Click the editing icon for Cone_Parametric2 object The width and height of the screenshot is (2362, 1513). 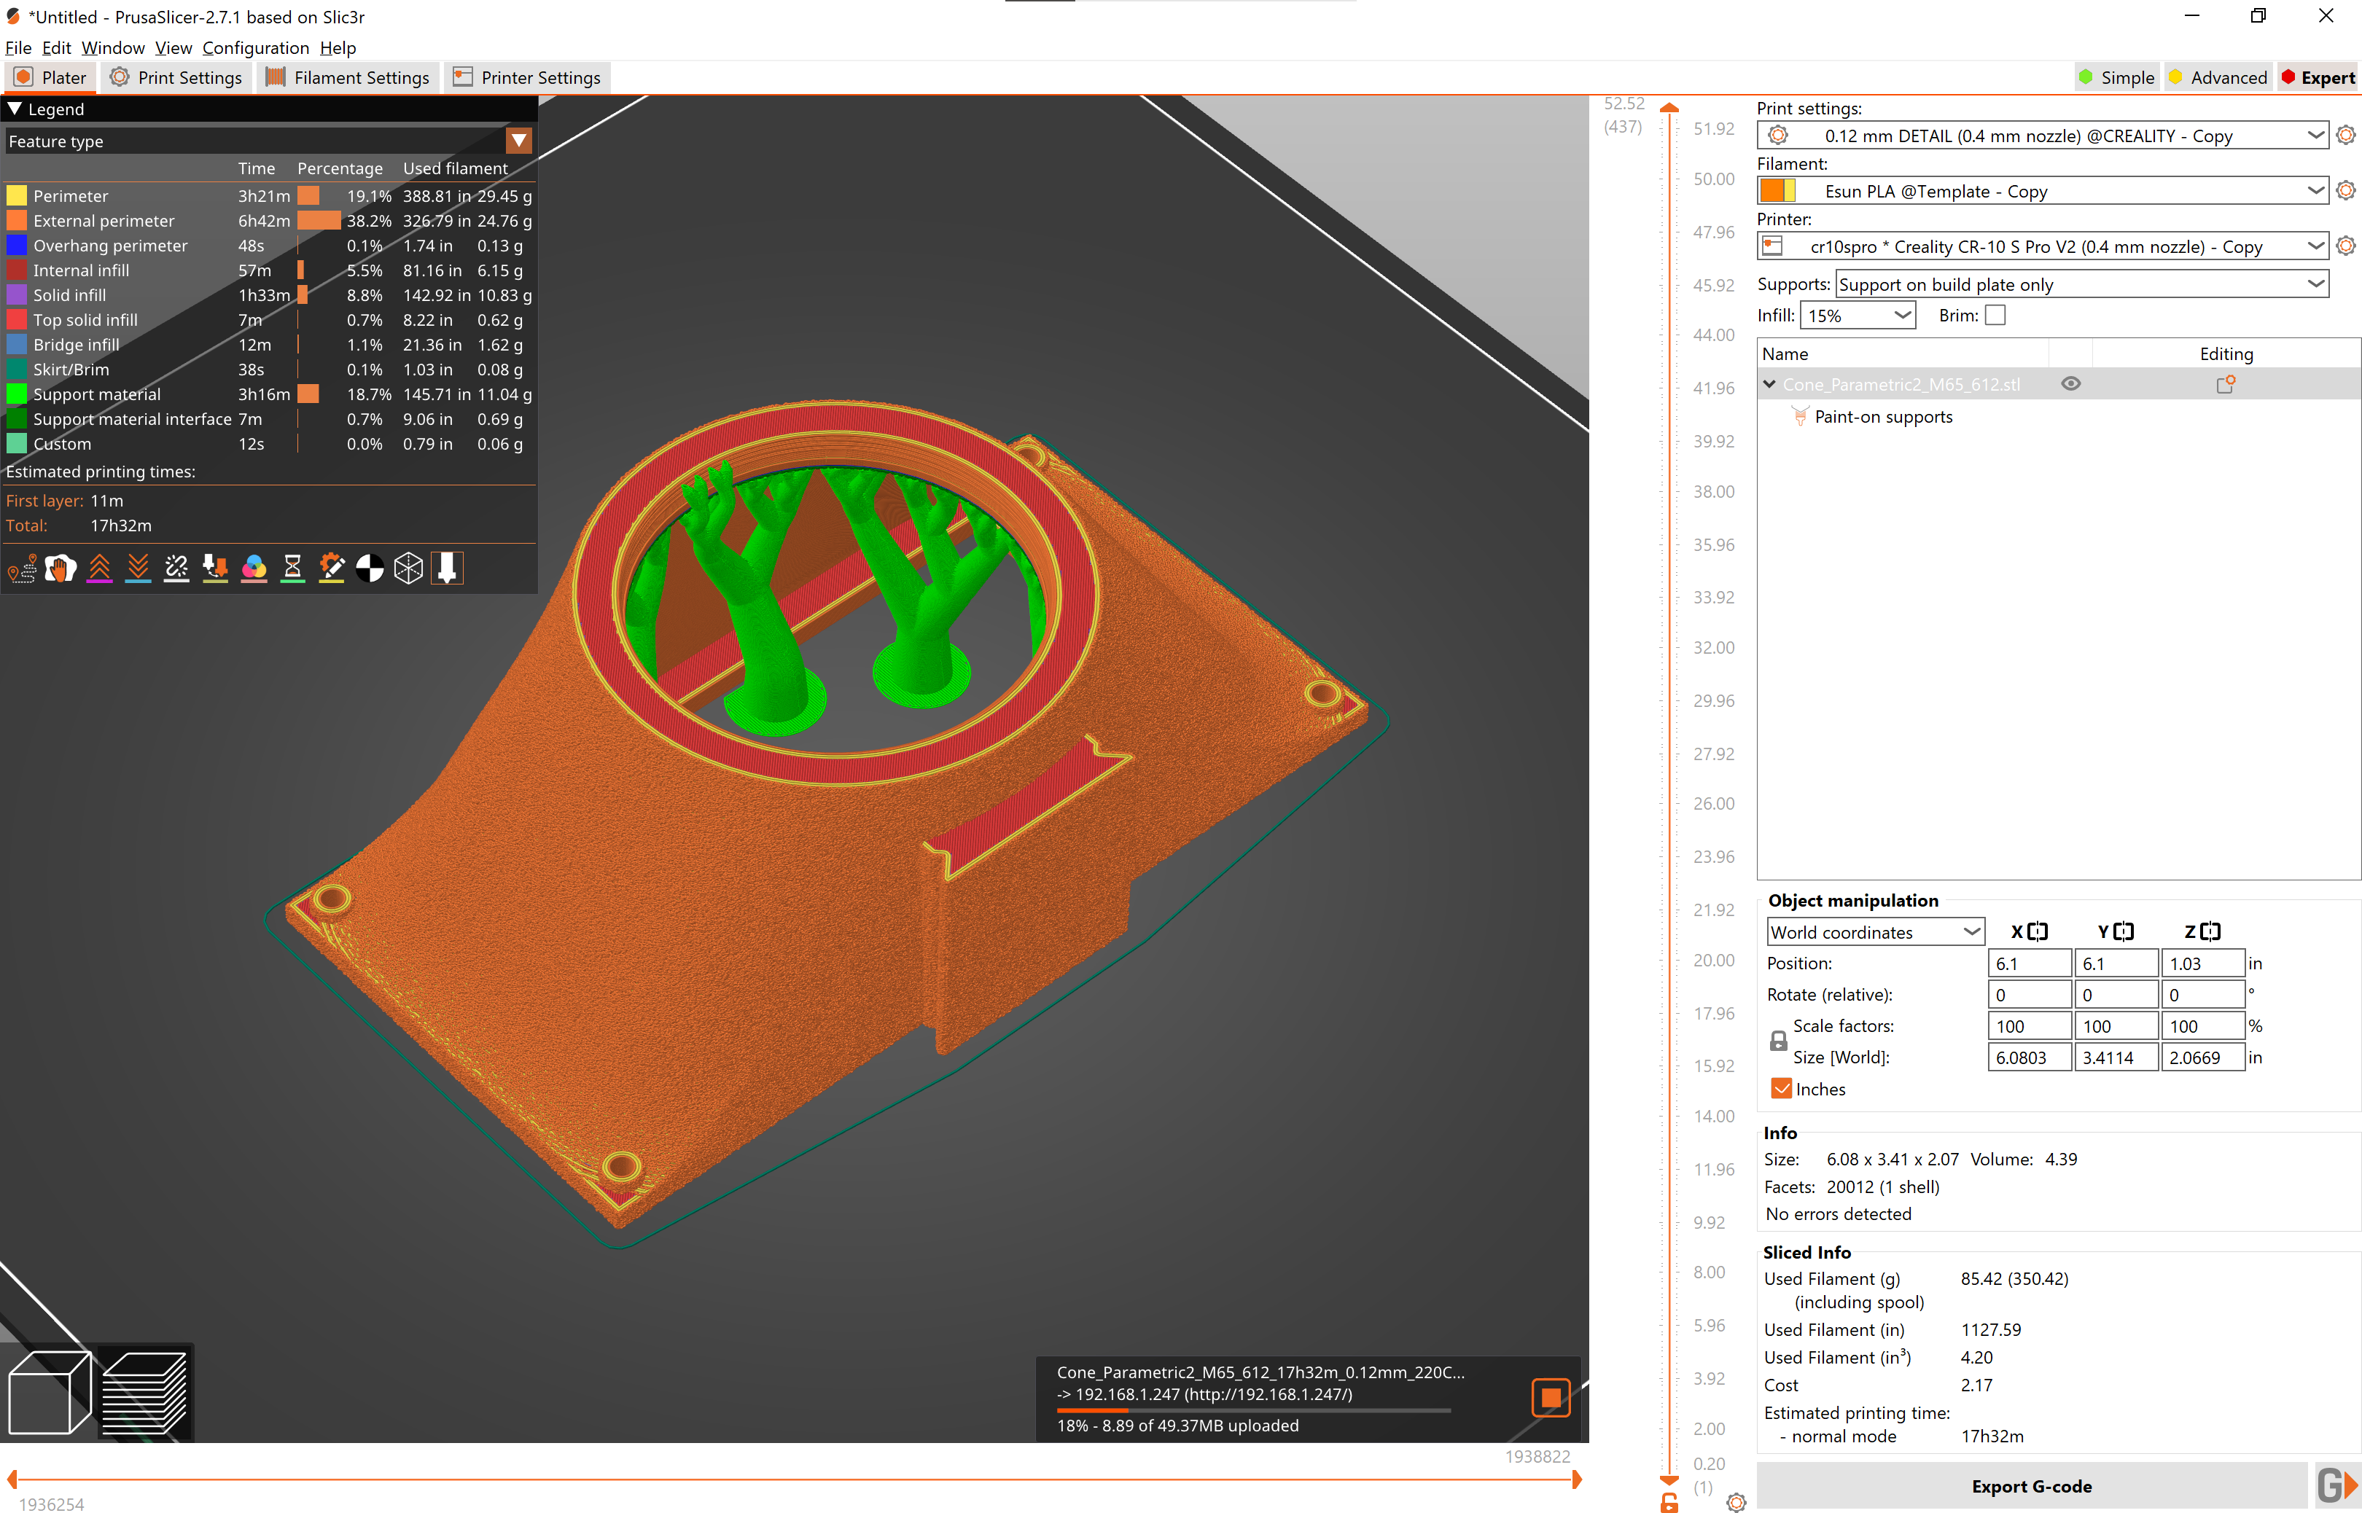click(x=2226, y=384)
